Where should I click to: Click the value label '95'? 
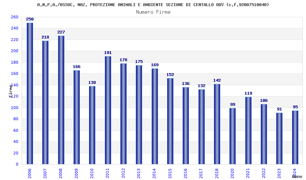tap(295, 107)
